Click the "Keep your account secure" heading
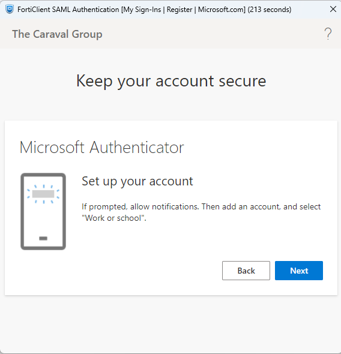 [171, 81]
